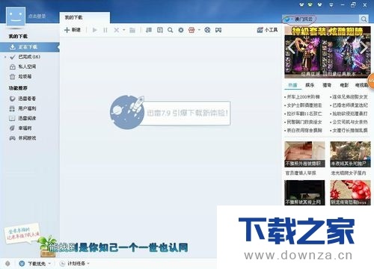This screenshot has width=374, height=269.
Task: Expand the arrow beside red shop icon
Action: tap(199, 30)
